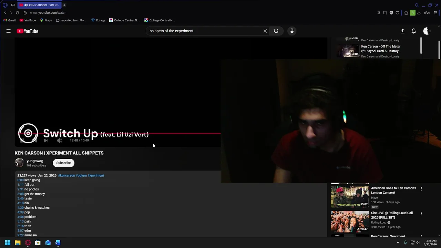The width and height of the screenshot is (441, 248).
Task: Open the #xperiment hashtag link
Action: [96, 175]
